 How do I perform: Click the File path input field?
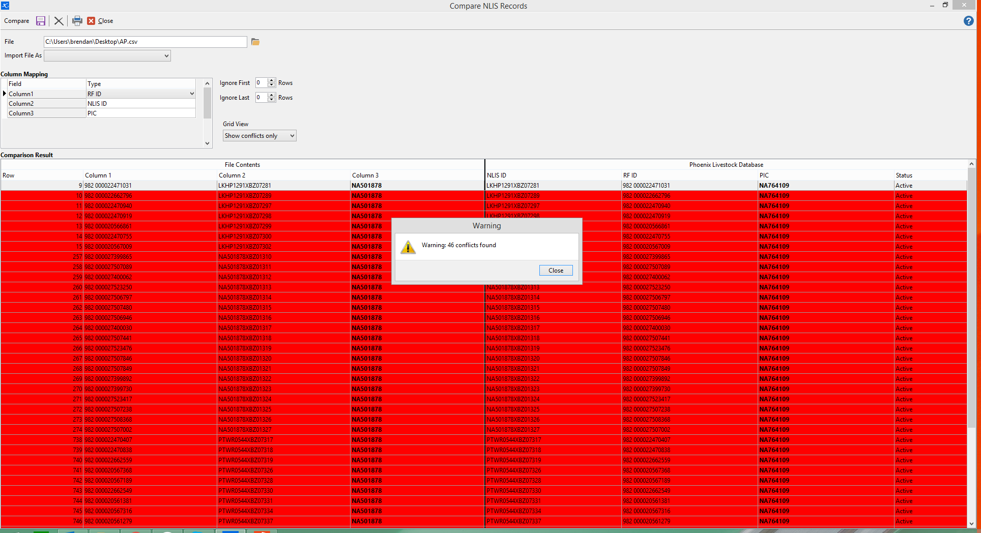[x=145, y=42]
